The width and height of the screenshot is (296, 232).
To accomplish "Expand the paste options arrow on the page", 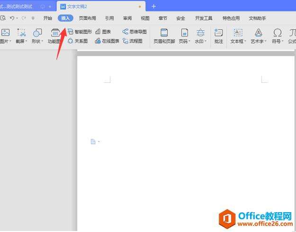I will [99, 142].
